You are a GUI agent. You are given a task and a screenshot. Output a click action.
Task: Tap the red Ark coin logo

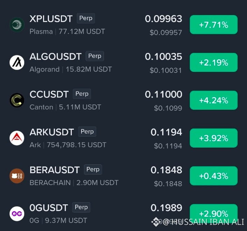pyautogui.click(x=17, y=138)
